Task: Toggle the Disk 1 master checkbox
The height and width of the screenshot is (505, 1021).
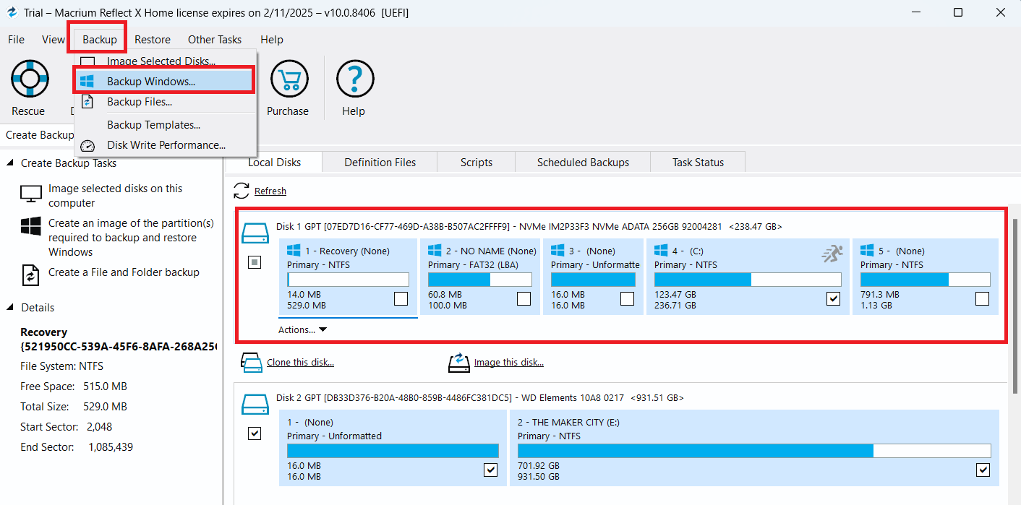Action: coord(255,262)
